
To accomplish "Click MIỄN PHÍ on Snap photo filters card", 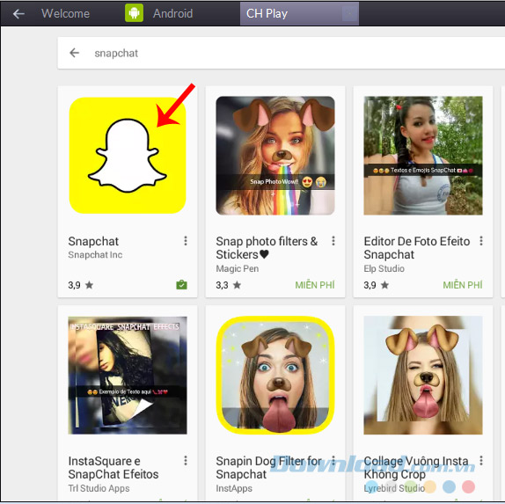I will (x=315, y=285).
